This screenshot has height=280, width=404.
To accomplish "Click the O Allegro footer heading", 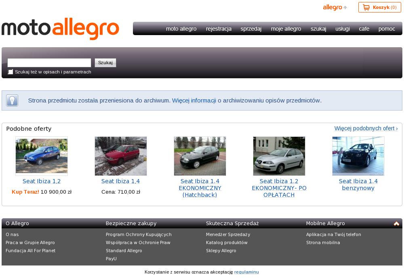I will [17, 224].
